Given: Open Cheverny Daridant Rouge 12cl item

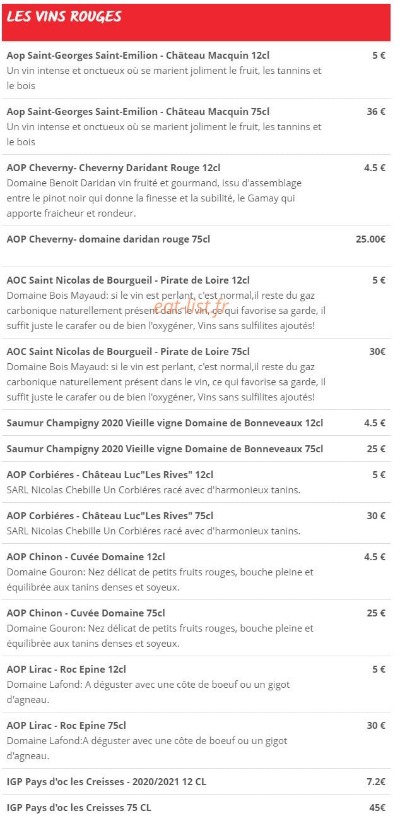Looking at the screenshot, I should click(x=196, y=190).
